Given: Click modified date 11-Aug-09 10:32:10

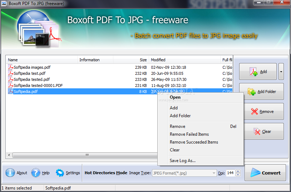Looking at the screenshot, I should tap(168, 85).
